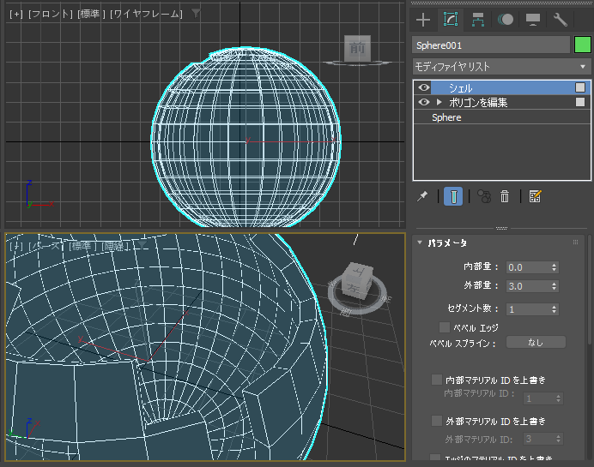Click the rollout panel drag handle dots

pyautogui.click(x=575, y=242)
